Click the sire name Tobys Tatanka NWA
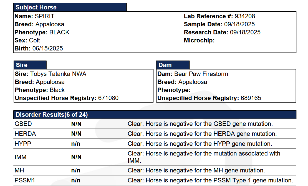Viewport: 308px width, 186px height. pyautogui.click(x=58, y=74)
